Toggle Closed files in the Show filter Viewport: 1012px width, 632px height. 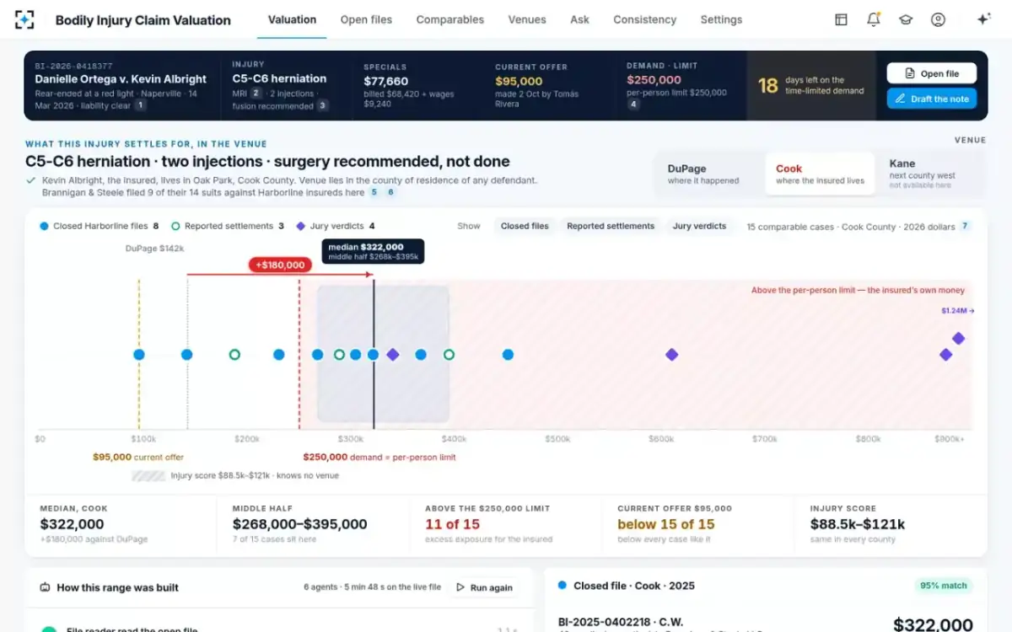click(525, 226)
